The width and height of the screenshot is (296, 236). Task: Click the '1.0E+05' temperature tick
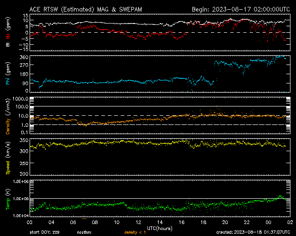tap(21, 199)
